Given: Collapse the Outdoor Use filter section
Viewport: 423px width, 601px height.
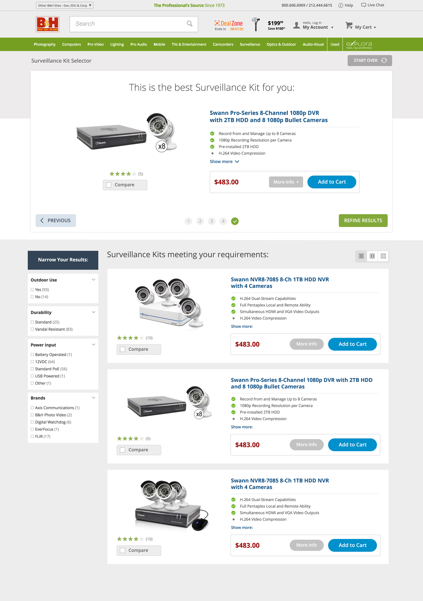Looking at the screenshot, I should 93,280.
